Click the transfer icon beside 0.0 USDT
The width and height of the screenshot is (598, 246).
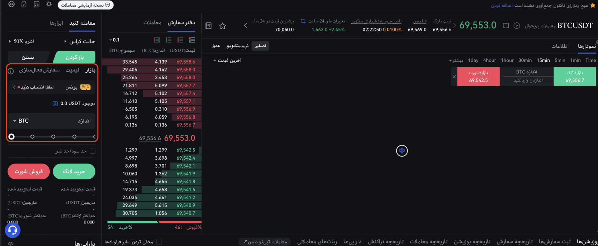click(x=55, y=103)
